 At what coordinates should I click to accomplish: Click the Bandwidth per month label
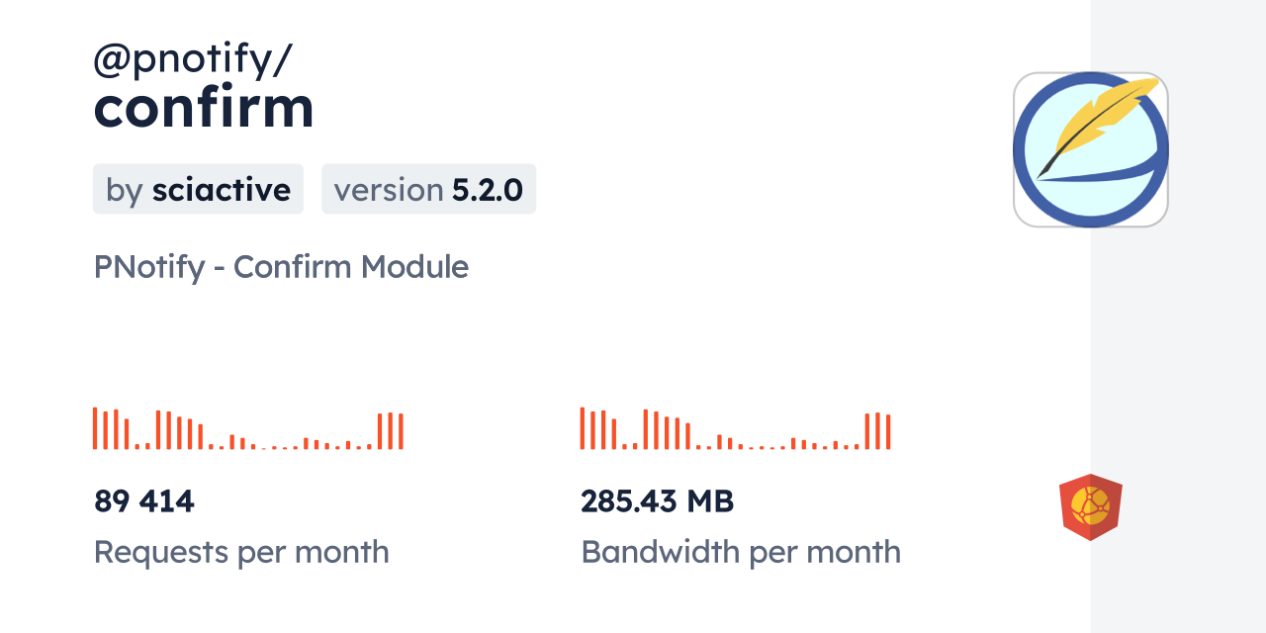click(741, 552)
